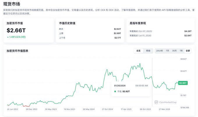Click the 年度低点 (Jul 01, 2026) label
Viewport: 198px width, 117px height.
point(140,36)
